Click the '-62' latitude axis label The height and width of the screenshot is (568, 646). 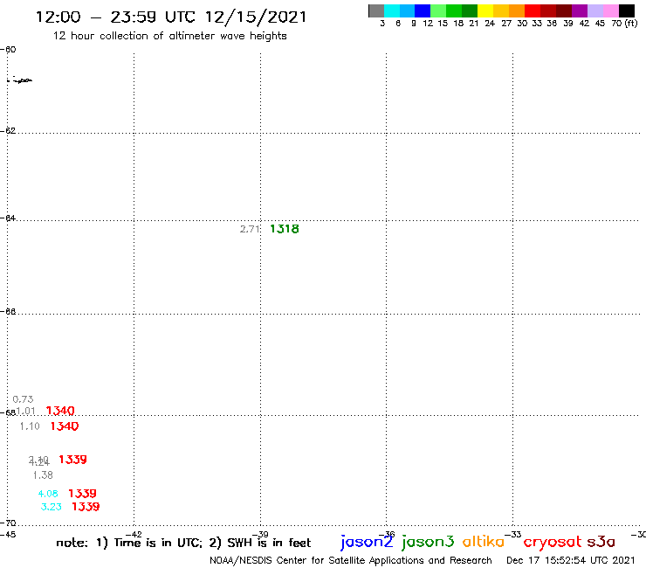pyautogui.click(x=8, y=131)
